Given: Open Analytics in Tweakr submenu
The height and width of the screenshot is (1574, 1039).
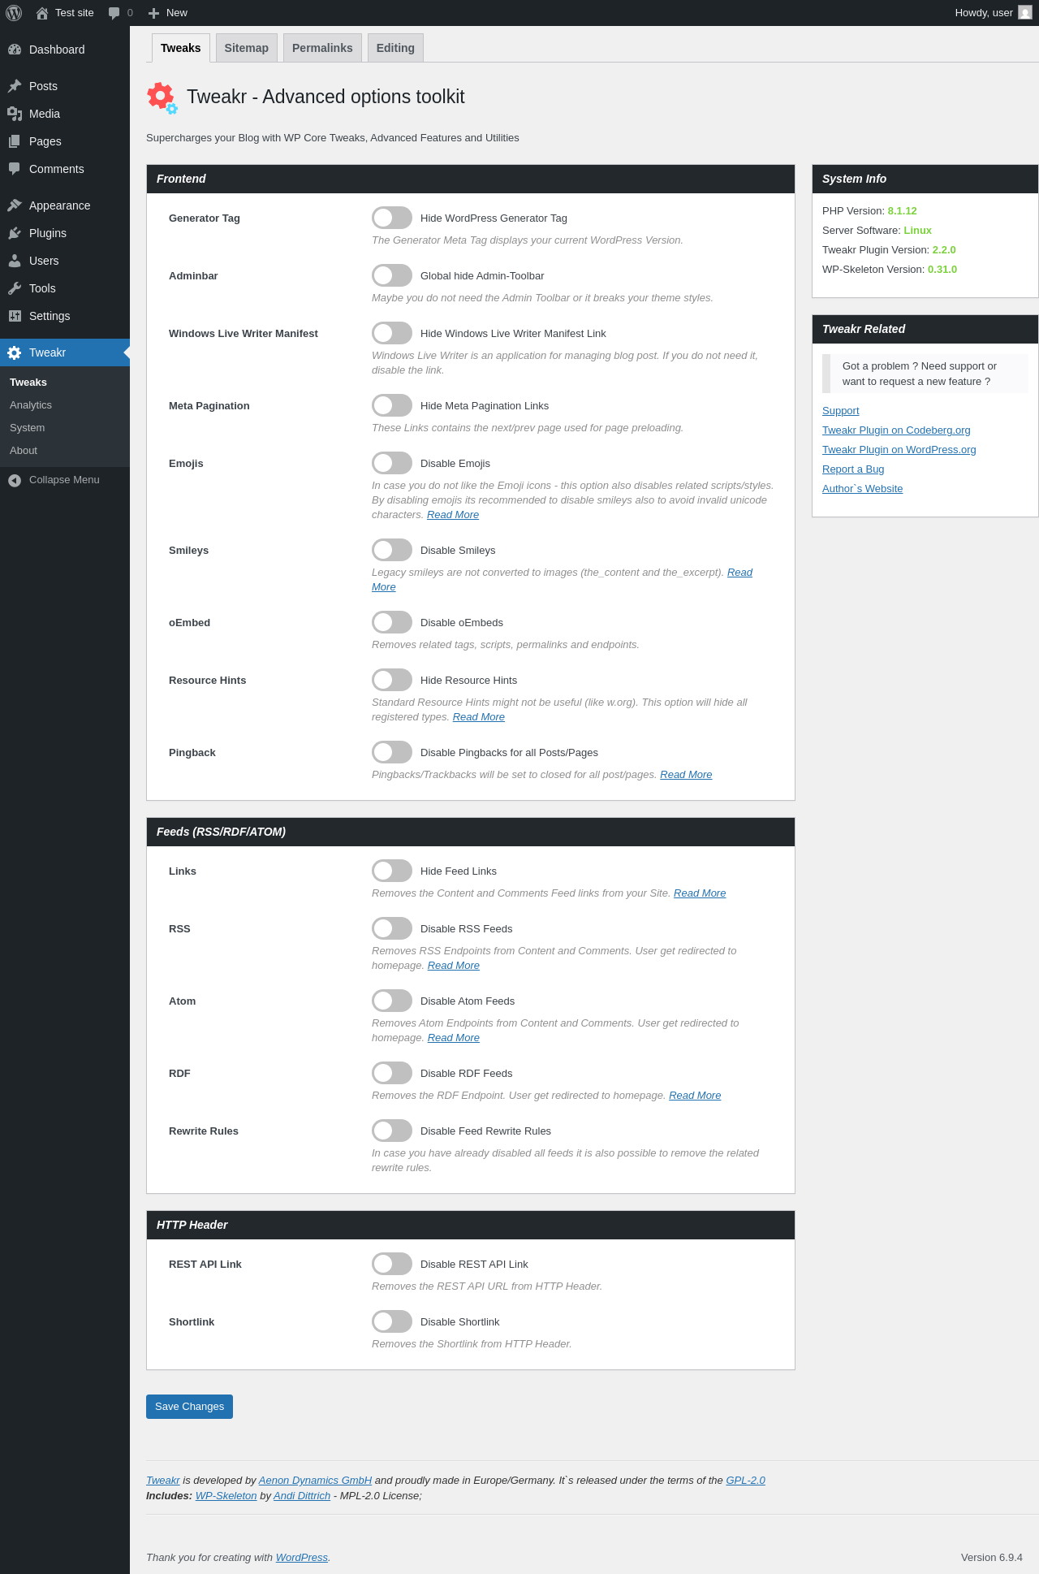Looking at the screenshot, I should (65, 405).
